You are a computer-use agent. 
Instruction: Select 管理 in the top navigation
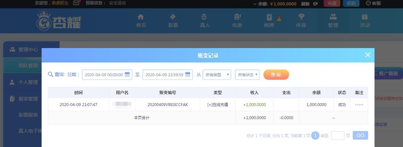point(333,20)
